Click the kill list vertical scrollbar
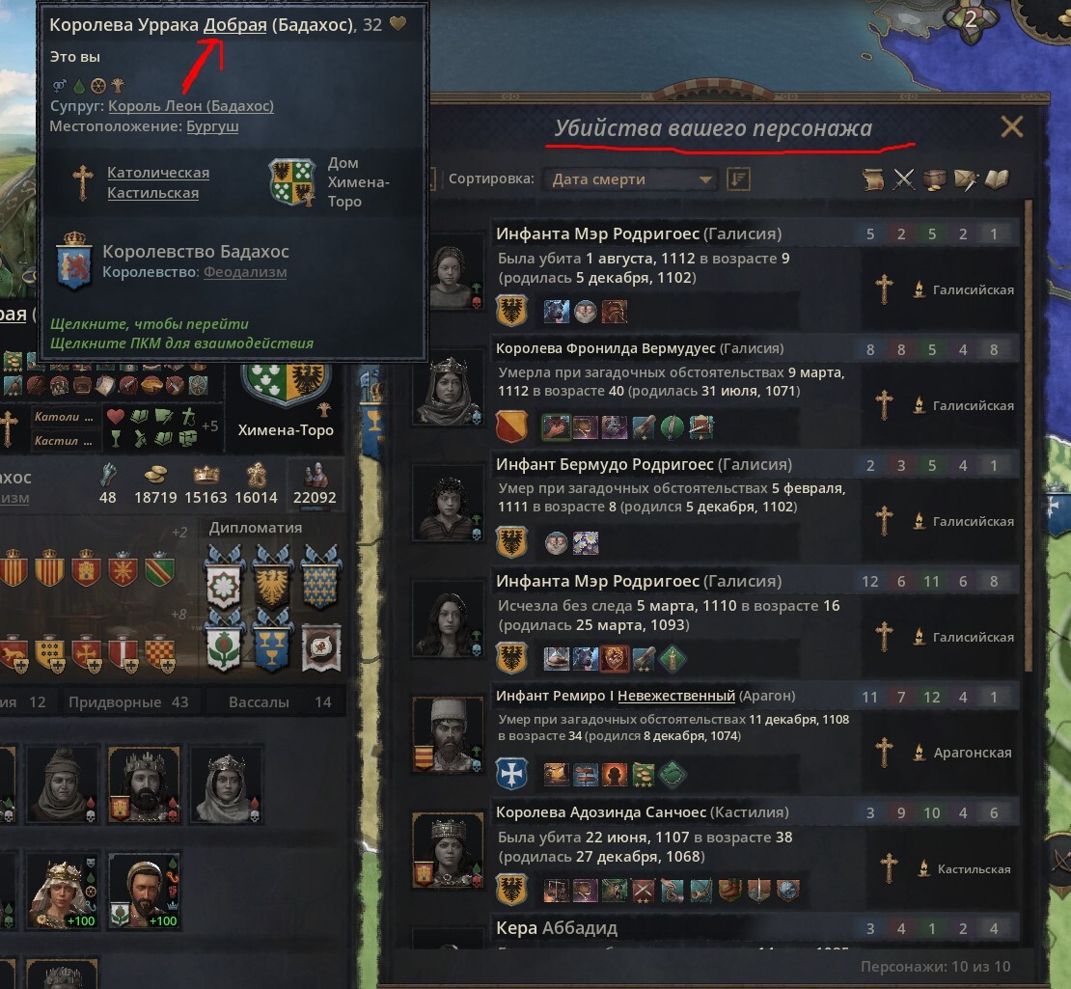Image resolution: width=1071 pixels, height=989 pixels. (x=1029, y=435)
